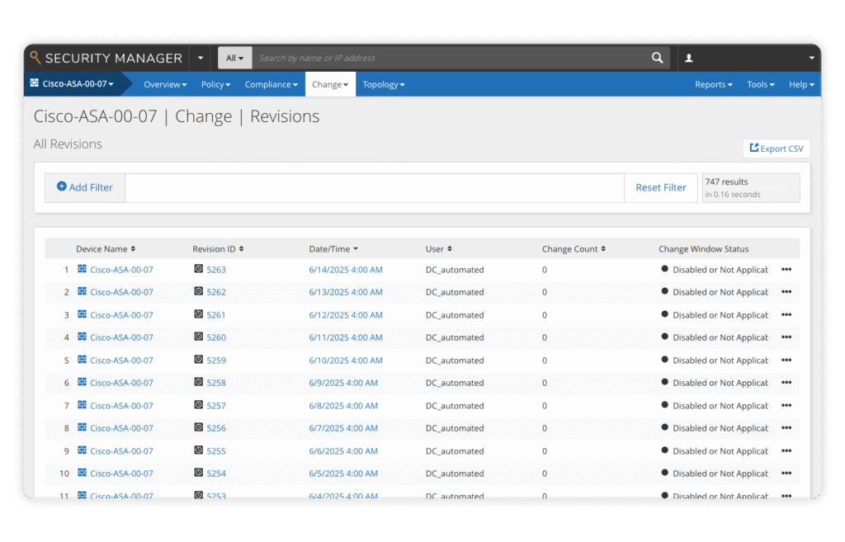Screen dimensions: 845x542
Task: Click the firewall icon beside Cisco-ASA-00-07 in the nav bar
Action: coord(35,83)
